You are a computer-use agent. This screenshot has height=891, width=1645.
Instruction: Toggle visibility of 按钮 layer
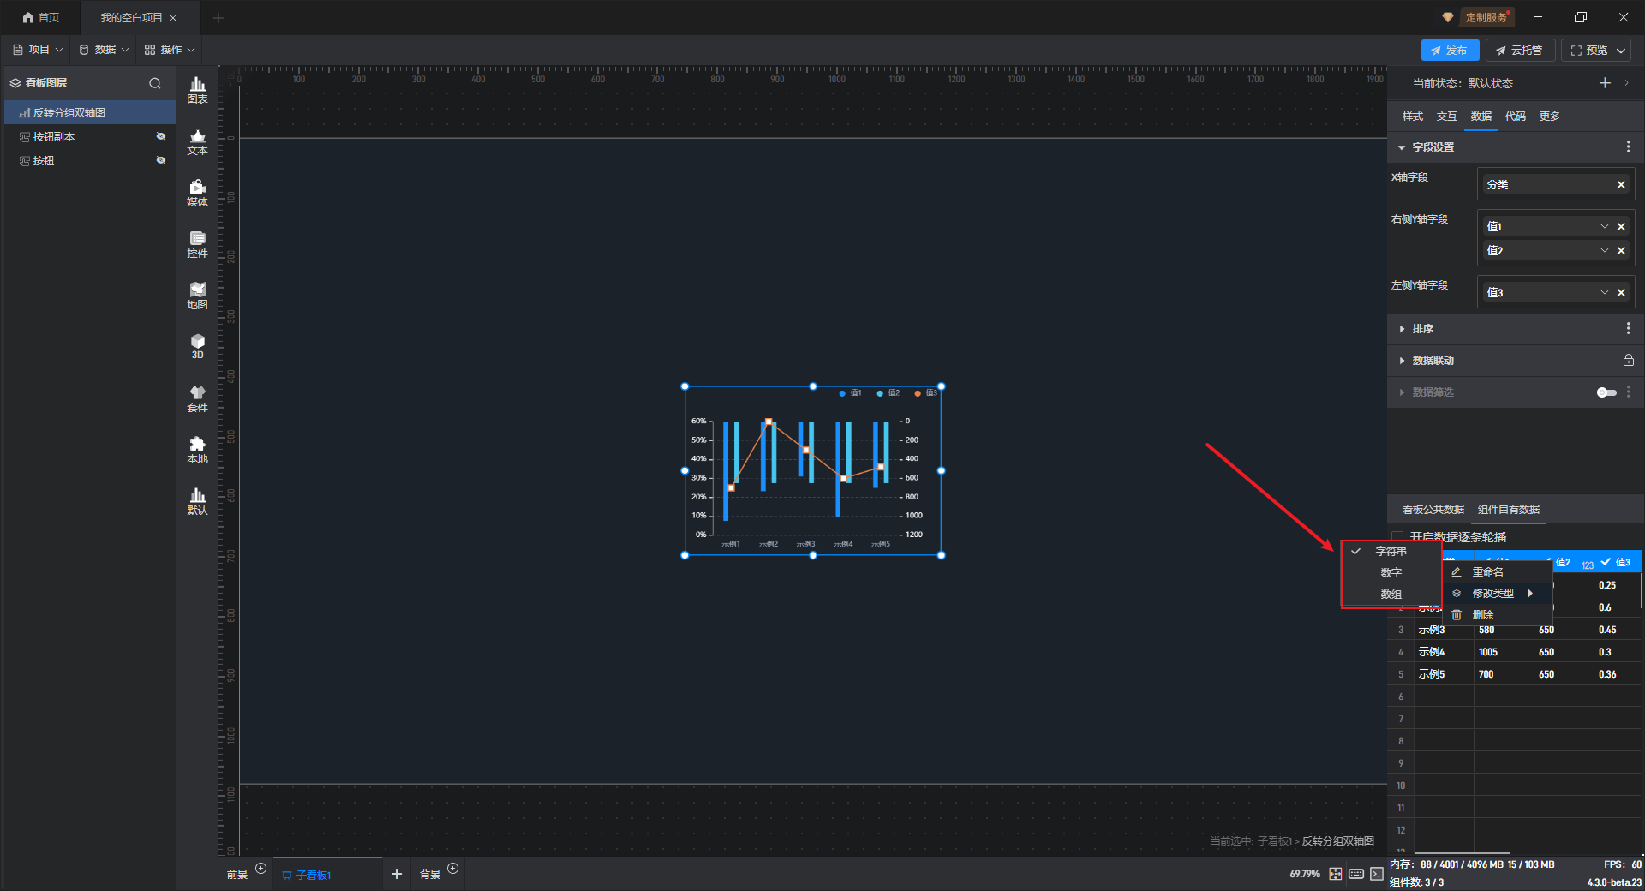[x=160, y=160]
